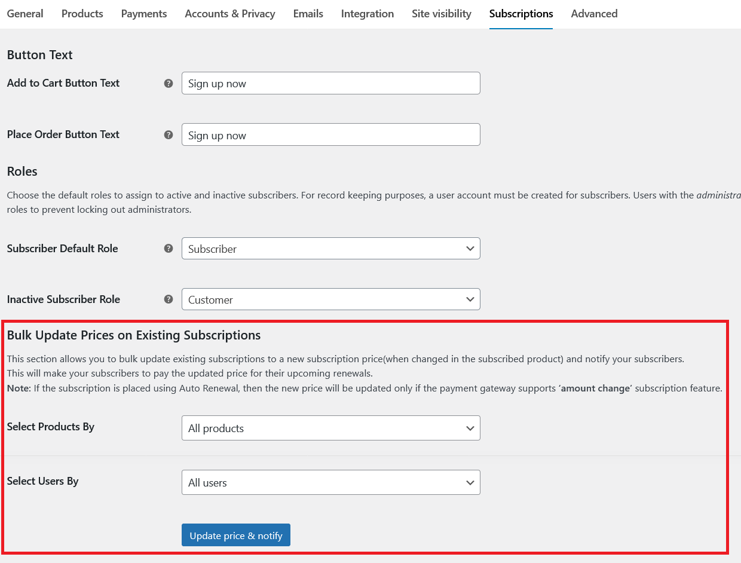Click the Update price & notify button

(x=235, y=535)
